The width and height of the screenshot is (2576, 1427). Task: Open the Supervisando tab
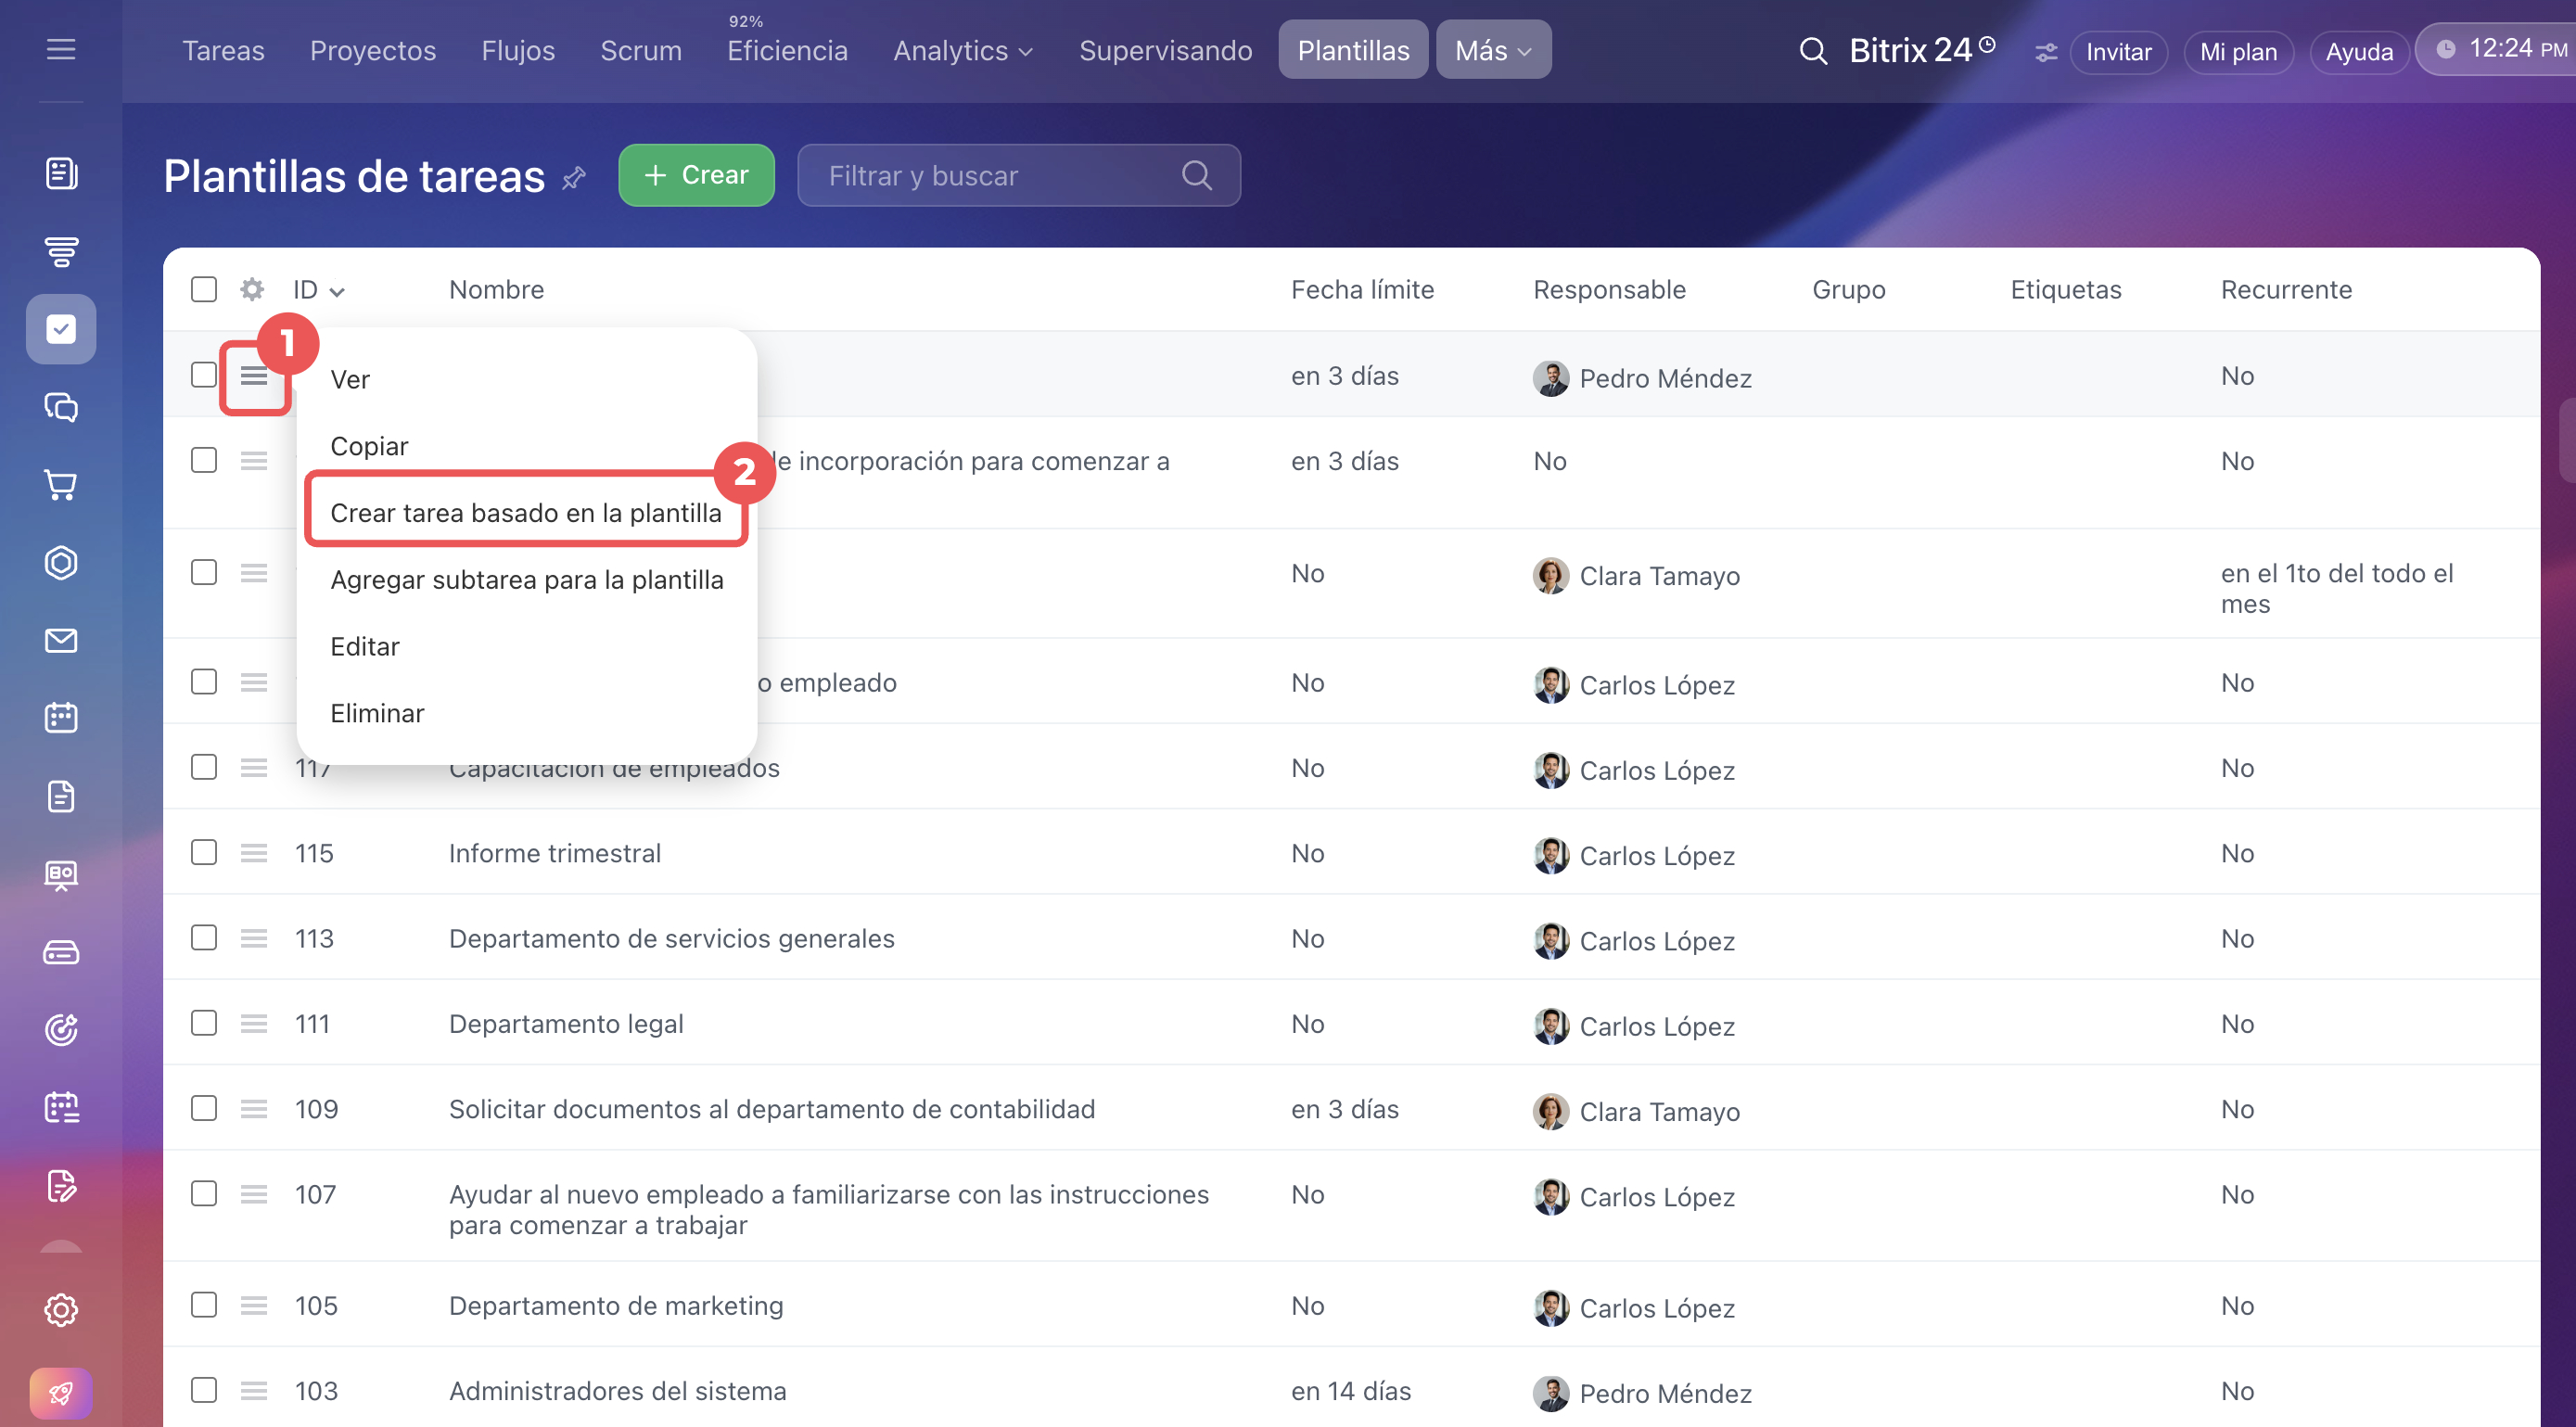coord(1165,50)
